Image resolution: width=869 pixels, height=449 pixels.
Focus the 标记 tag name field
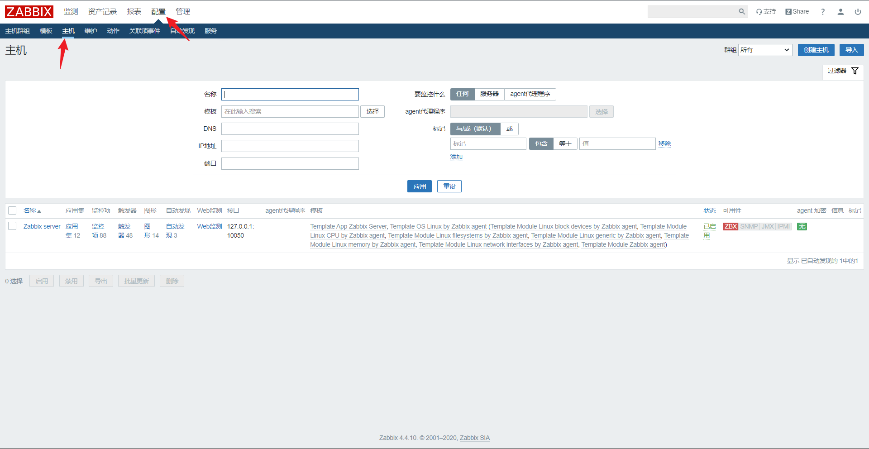coord(488,144)
